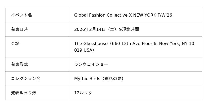Click the date 2026年2月14日
This screenshot has height=108, width=212.
point(90,30)
